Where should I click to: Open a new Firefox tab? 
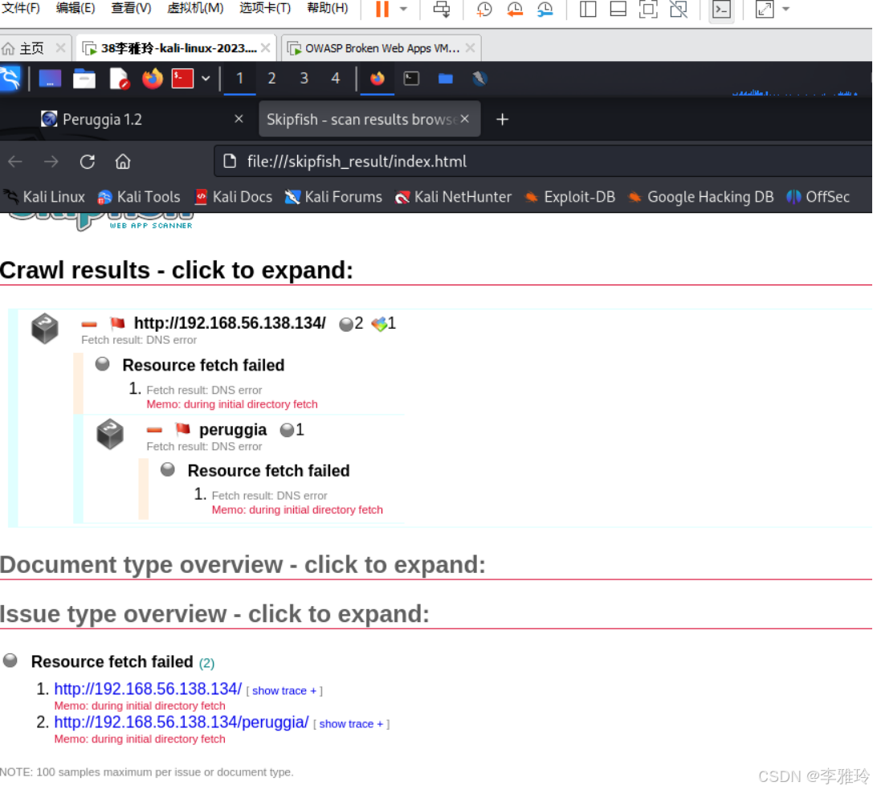click(x=502, y=119)
